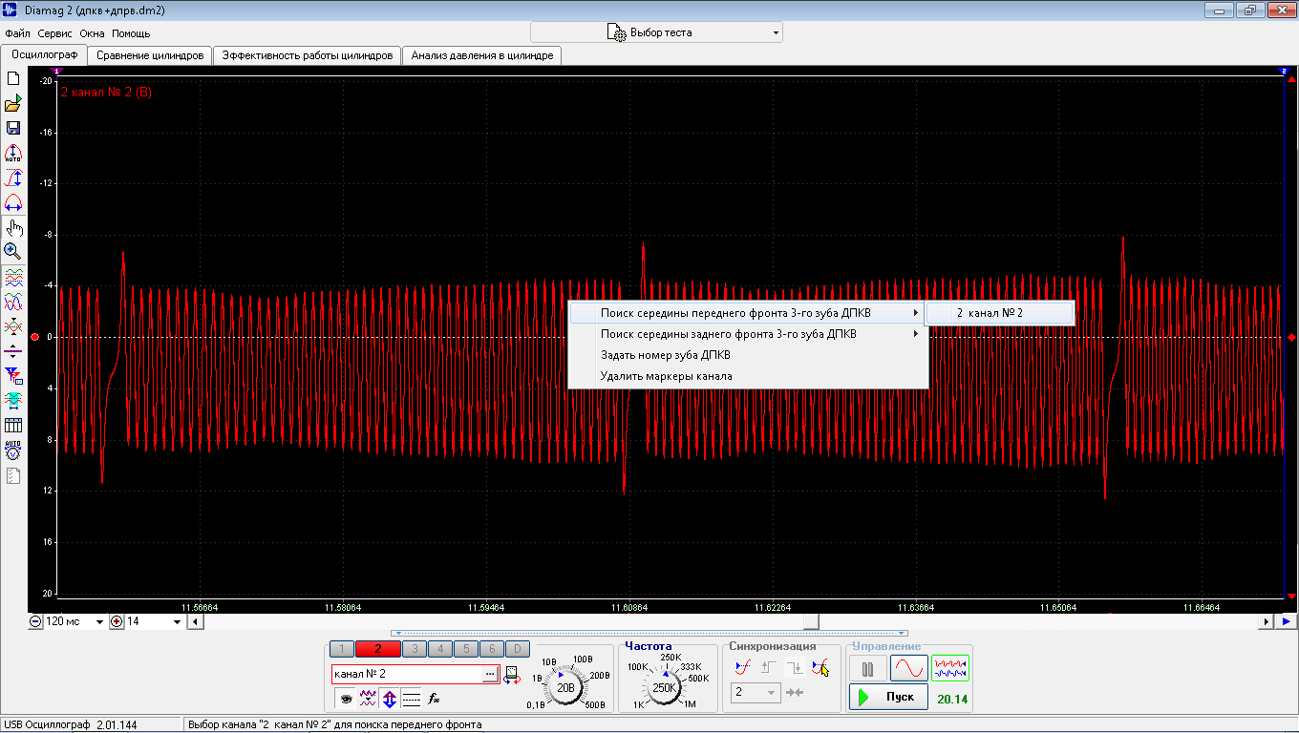Open the synchronization channel dropdown showing 2

pyautogui.click(x=756, y=692)
